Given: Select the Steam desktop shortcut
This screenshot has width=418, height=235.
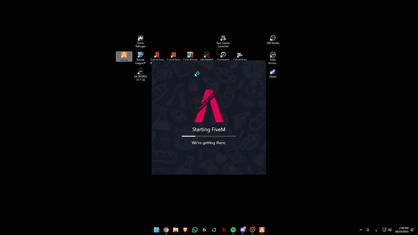Looking at the screenshot, I should pos(273,73).
